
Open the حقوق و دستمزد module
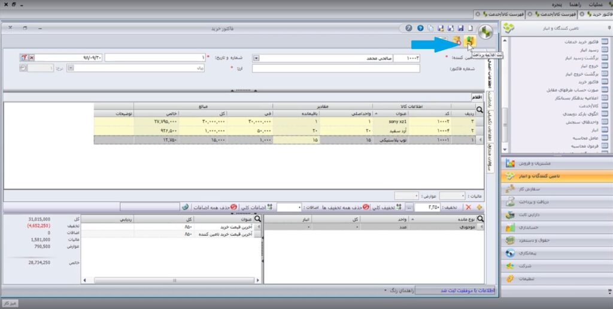[x=557, y=240]
